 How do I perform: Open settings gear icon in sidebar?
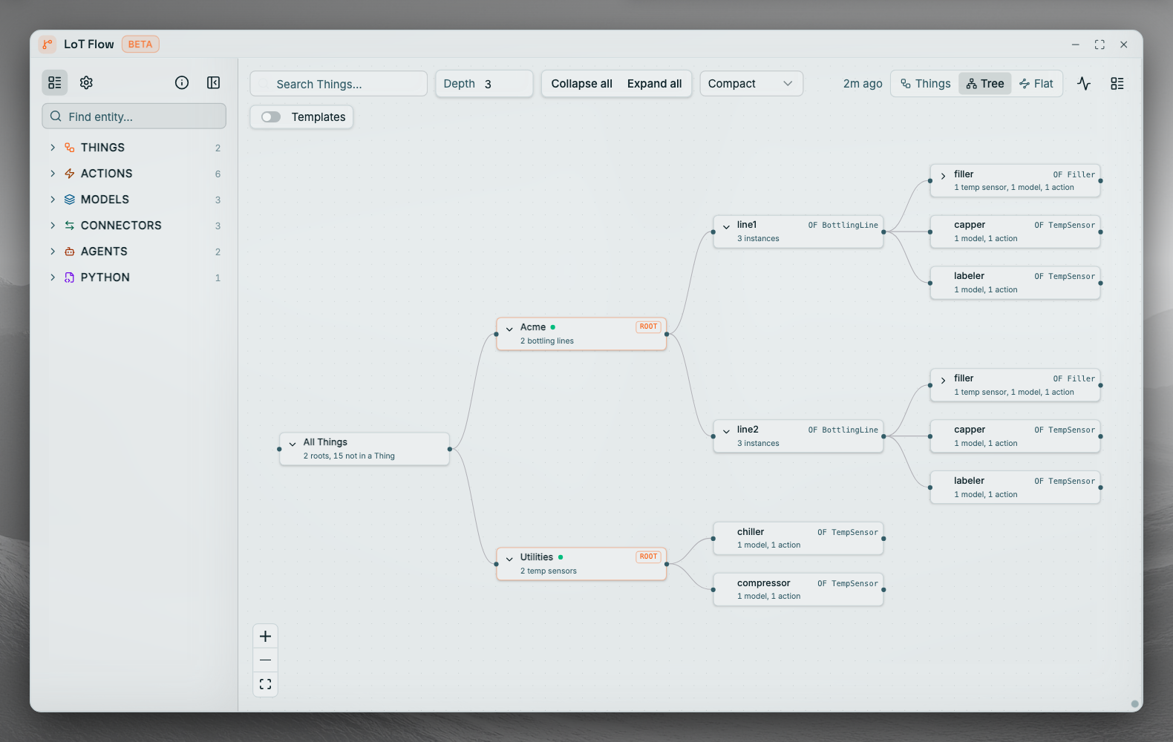86,82
